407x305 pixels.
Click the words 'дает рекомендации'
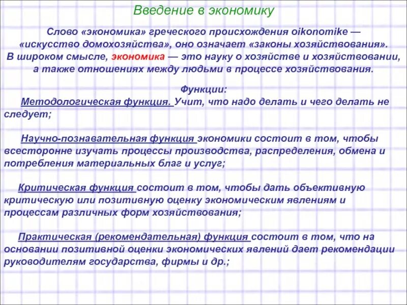tap(343, 250)
